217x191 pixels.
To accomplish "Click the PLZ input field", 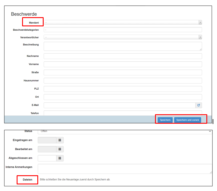I will [123, 89].
